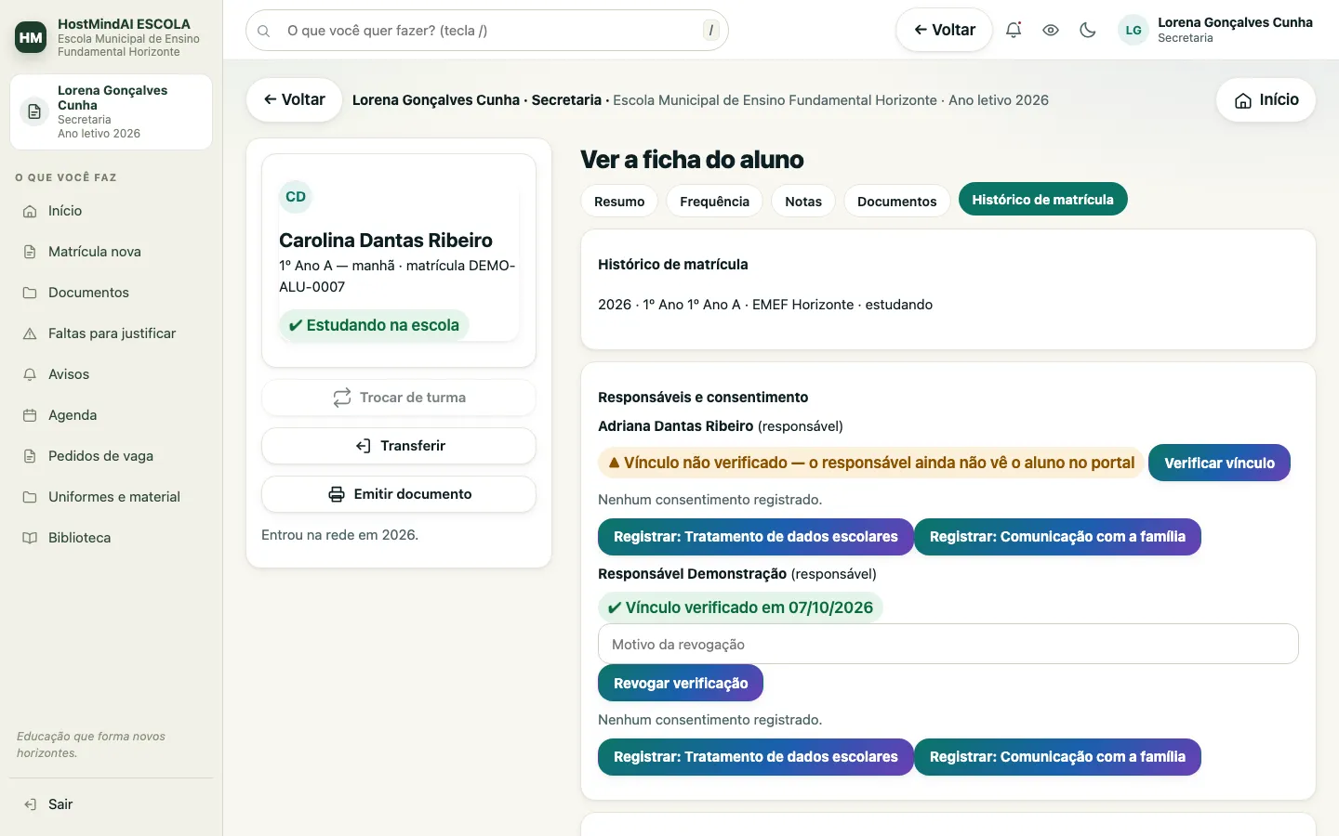Click Sair to log out
The image size is (1339, 836).
(112, 804)
